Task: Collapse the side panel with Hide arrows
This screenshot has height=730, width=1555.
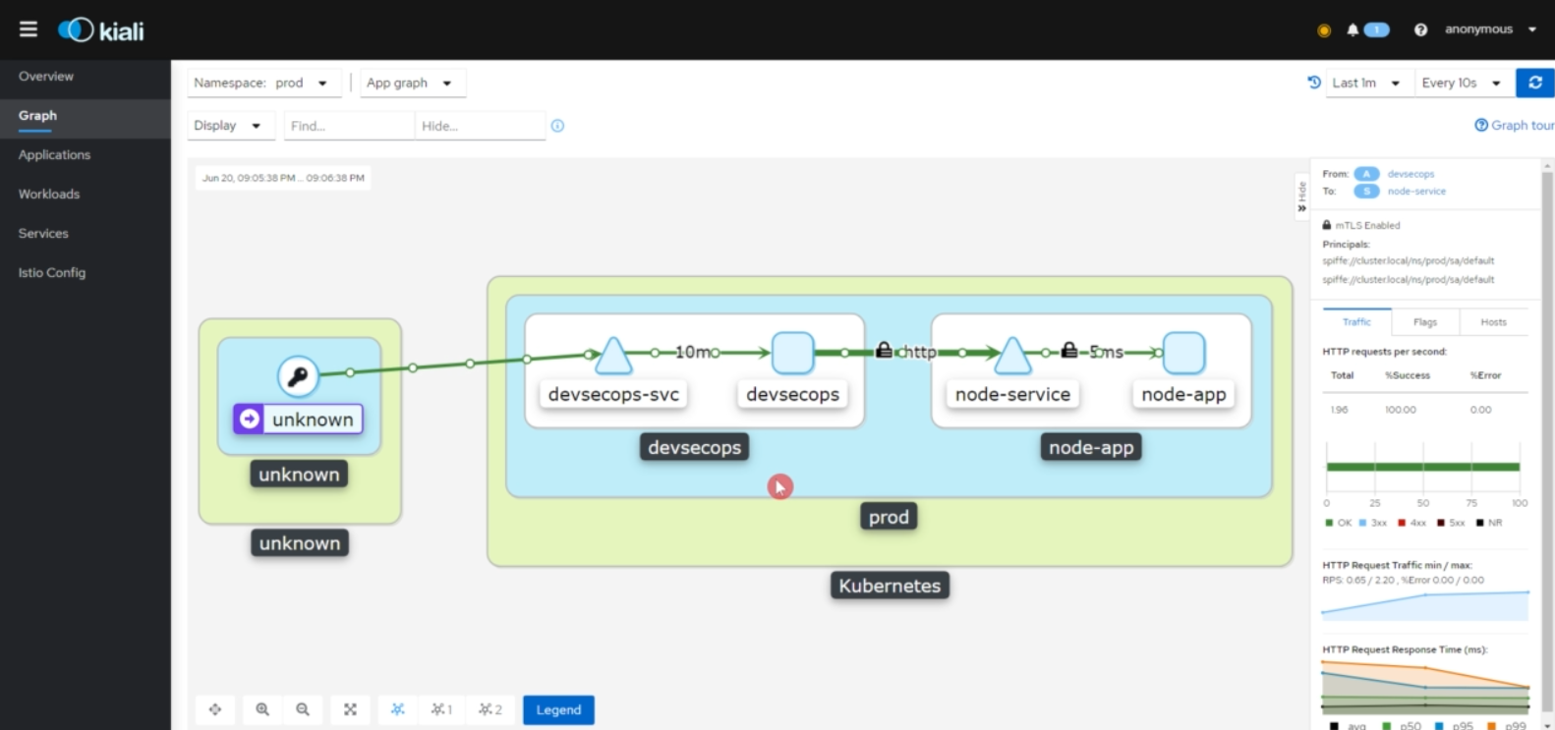Action: 1301,196
